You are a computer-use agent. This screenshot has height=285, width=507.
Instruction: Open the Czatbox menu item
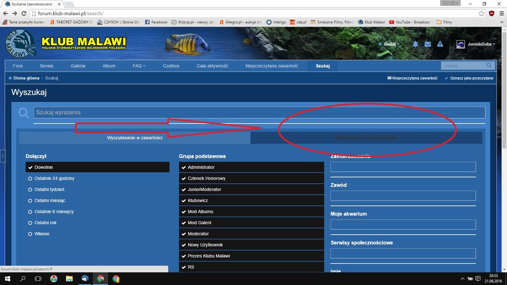click(171, 65)
